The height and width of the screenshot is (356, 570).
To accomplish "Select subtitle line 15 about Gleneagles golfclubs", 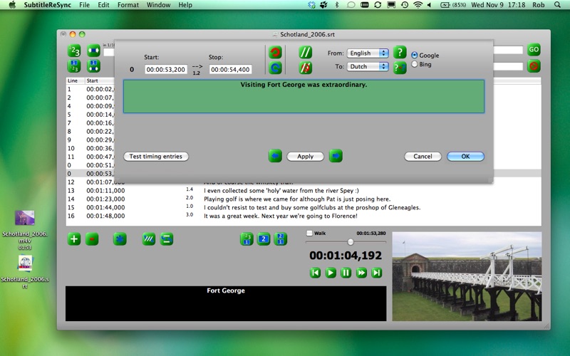I will click(x=304, y=207).
